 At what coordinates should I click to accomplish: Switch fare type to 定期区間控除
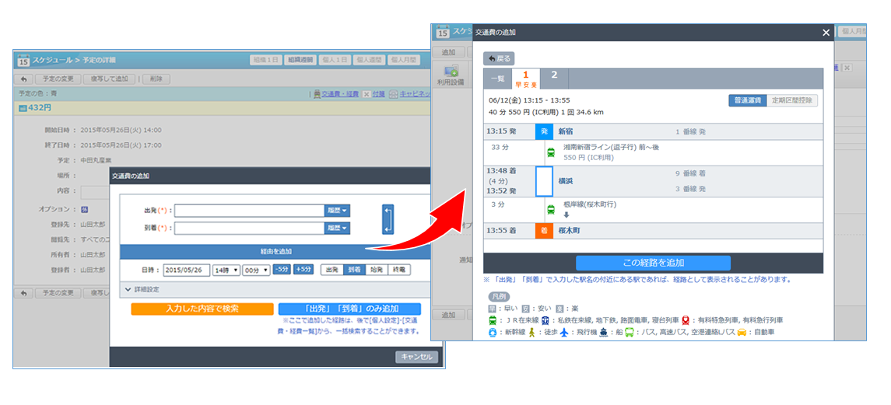coord(792,100)
